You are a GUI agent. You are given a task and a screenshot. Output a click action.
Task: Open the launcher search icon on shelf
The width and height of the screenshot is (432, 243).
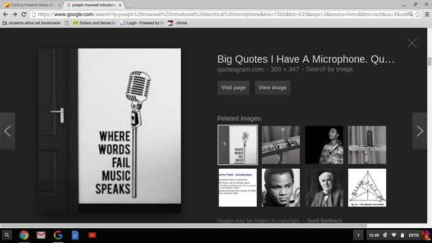point(7,236)
